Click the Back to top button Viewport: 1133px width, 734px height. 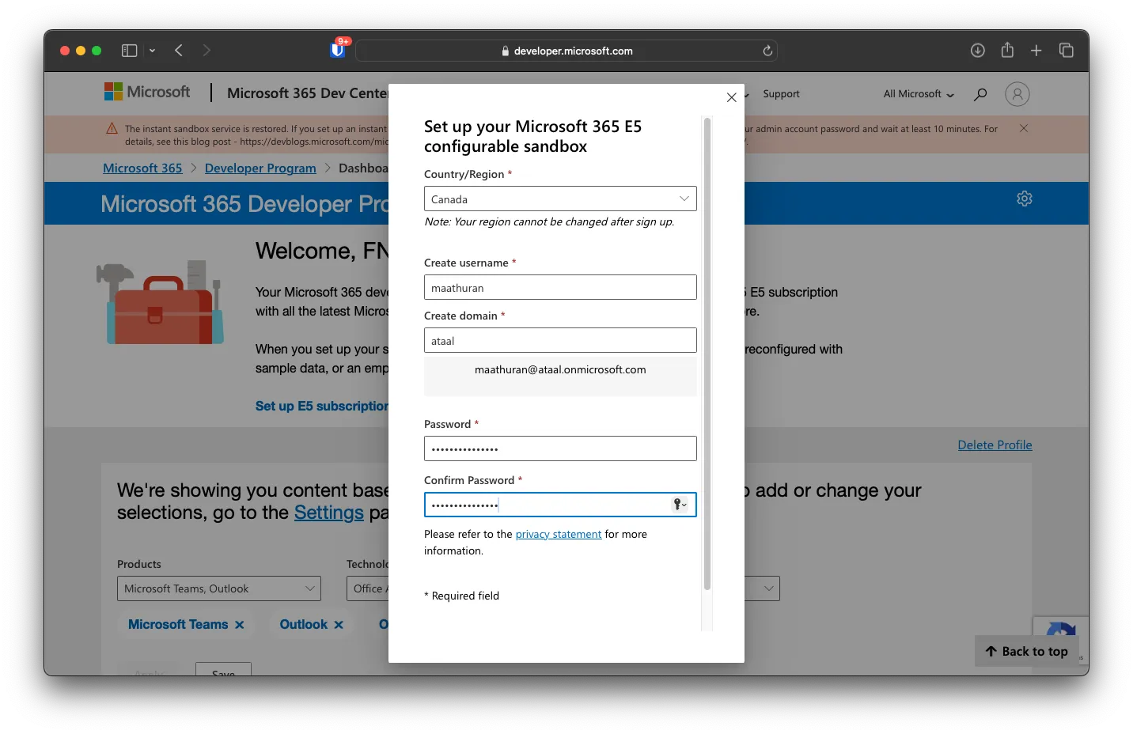(x=1026, y=651)
